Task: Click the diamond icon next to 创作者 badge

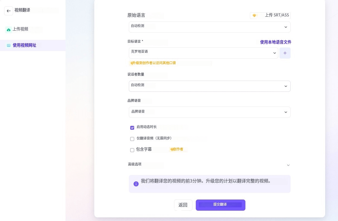Action: 172,150
